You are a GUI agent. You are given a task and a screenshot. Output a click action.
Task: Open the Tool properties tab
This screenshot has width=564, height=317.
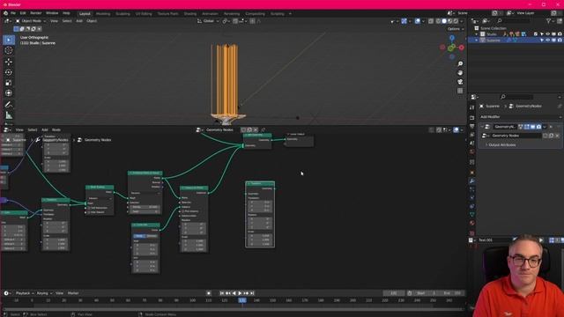click(x=472, y=107)
